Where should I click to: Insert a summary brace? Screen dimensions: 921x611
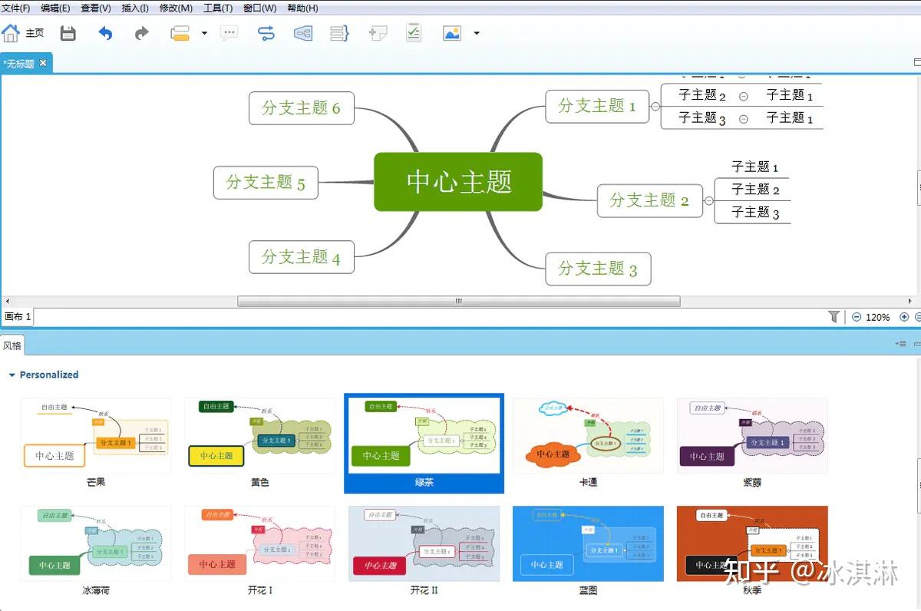(x=338, y=33)
